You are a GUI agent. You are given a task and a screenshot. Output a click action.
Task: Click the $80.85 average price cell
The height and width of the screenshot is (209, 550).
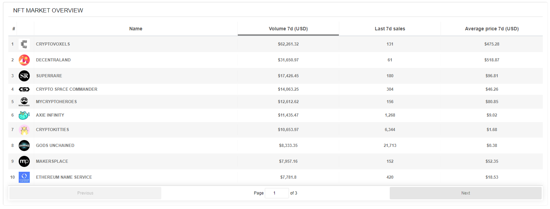[492, 102]
